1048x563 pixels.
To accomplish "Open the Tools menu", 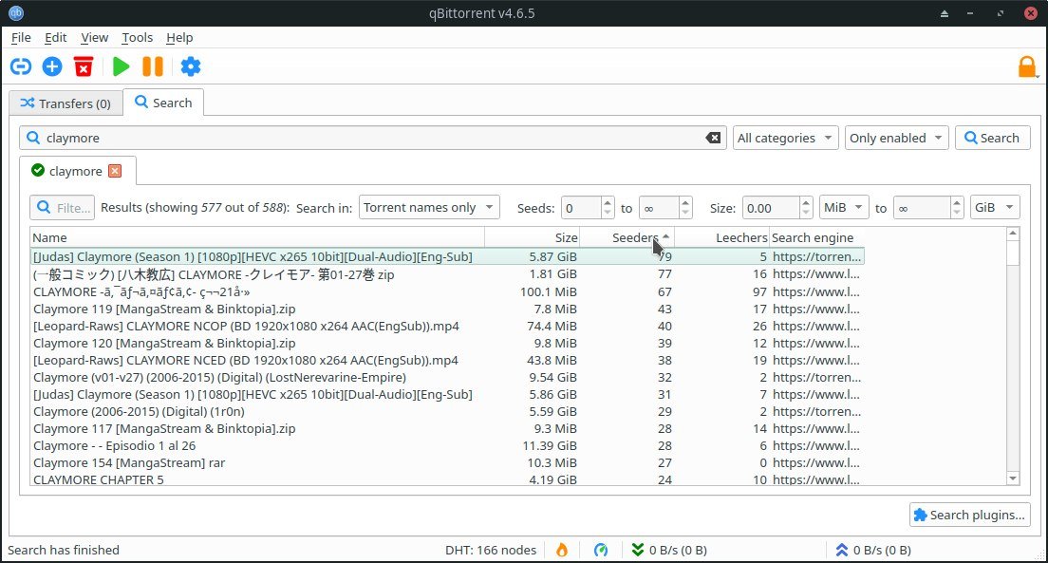I will pos(137,37).
